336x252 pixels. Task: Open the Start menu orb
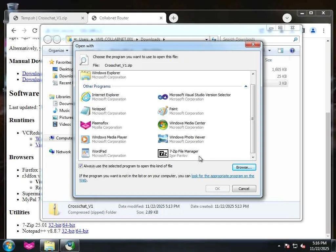tap(9, 245)
